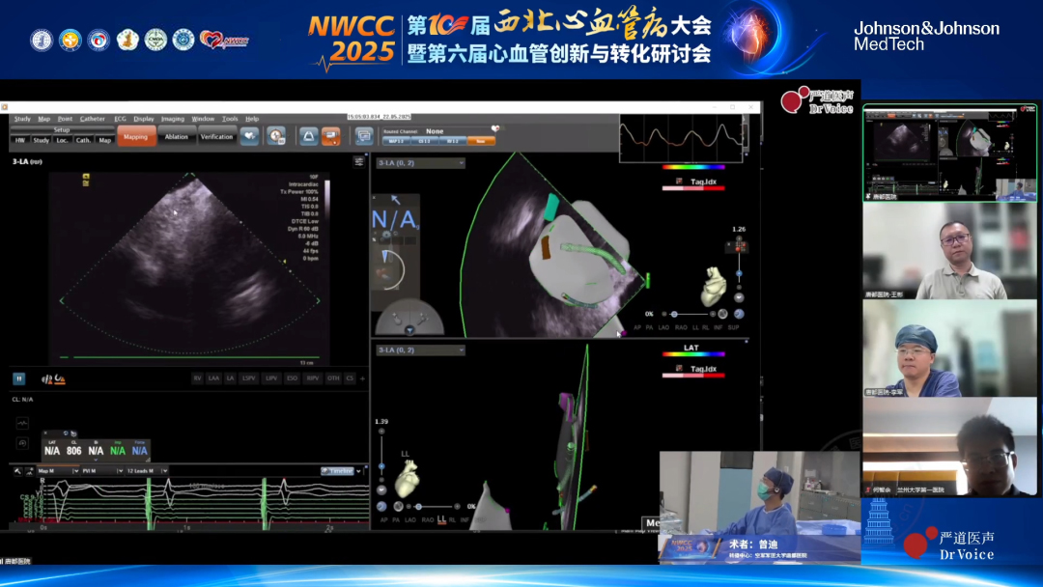The image size is (1043, 587).
Task: Click the circular icon below the waveform icon
Action: (x=22, y=443)
